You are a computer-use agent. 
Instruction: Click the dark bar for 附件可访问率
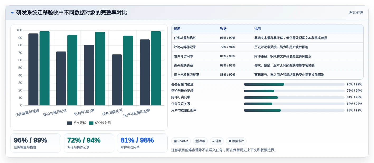(x=89, y=75)
